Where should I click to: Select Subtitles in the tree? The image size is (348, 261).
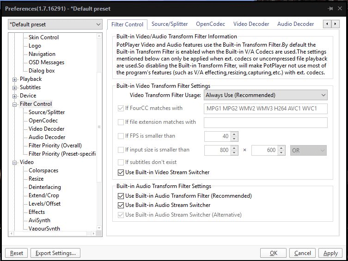[x=30, y=87]
